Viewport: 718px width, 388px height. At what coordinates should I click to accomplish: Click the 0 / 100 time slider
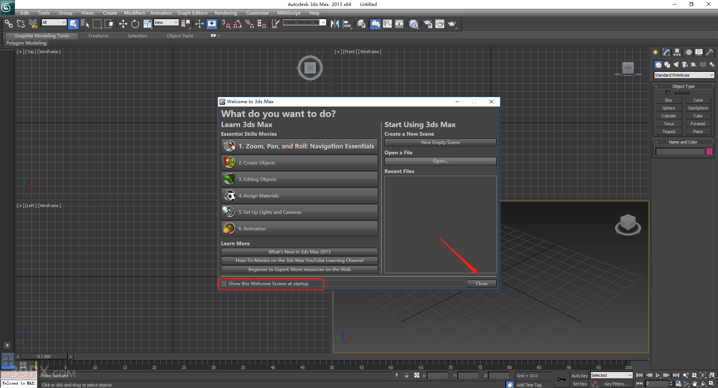pos(44,357)
